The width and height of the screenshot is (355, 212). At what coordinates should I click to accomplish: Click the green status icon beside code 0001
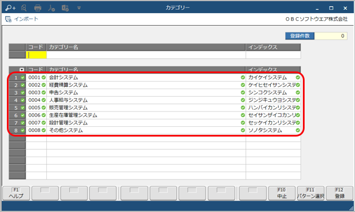coord(44,78)
